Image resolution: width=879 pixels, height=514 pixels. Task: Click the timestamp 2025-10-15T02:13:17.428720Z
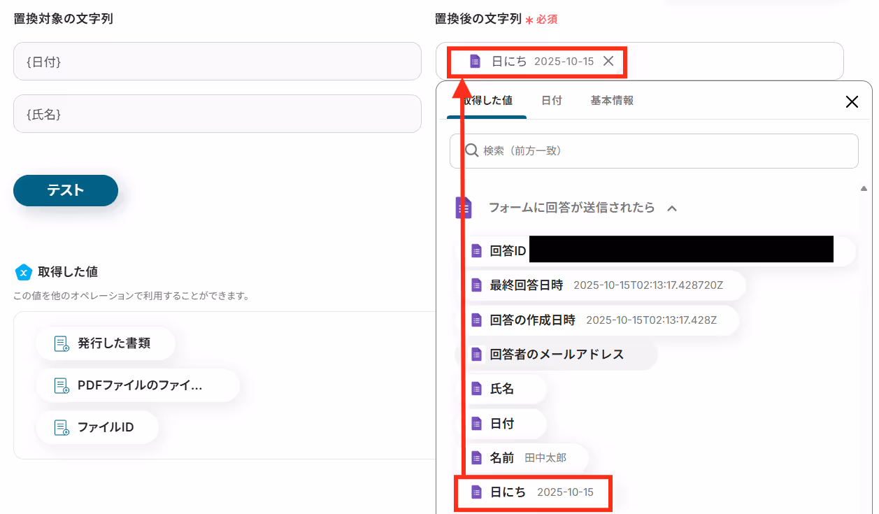tap(648, 285)
